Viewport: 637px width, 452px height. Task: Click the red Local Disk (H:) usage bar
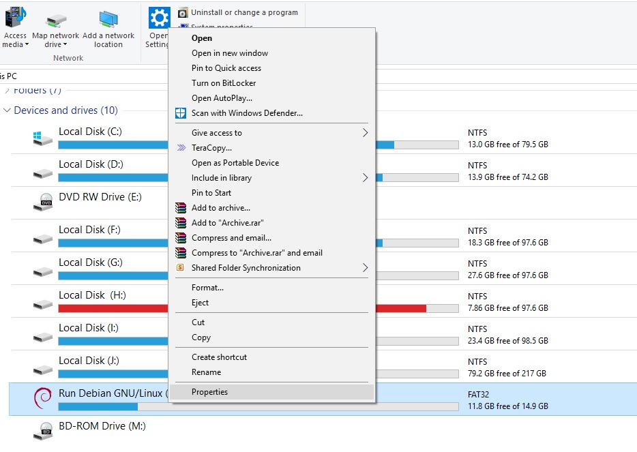click(113, 308)
